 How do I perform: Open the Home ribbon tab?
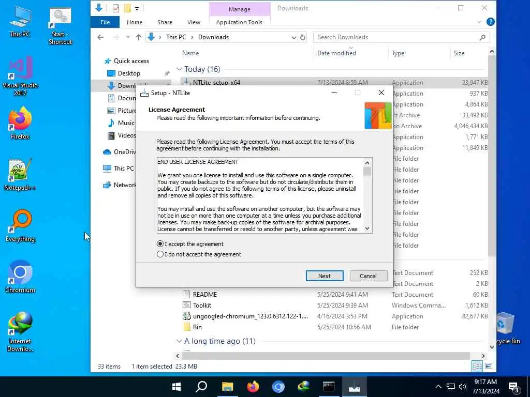click(135, 22)
